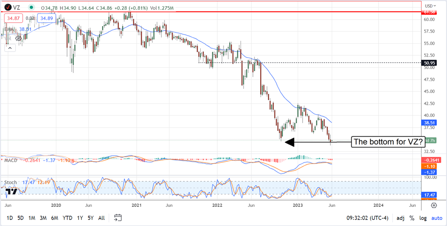Toggle percent scale mode

tap(412, 218)
